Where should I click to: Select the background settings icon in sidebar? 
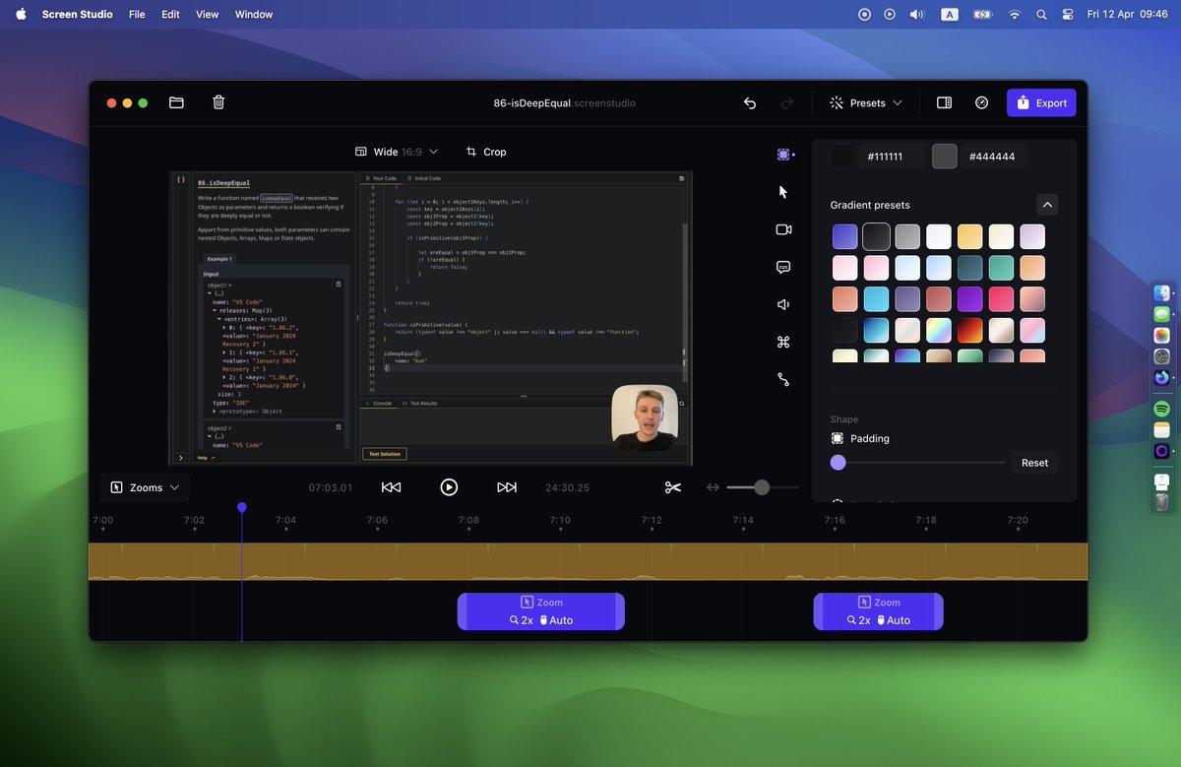click(784, 155)
